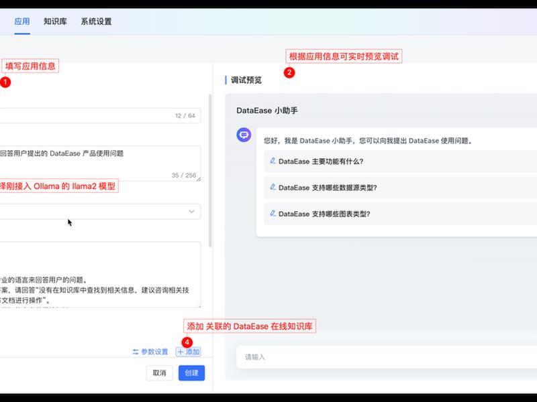537x402 pixels.
Task: Click the blue 创建 button
Action: 191,373
